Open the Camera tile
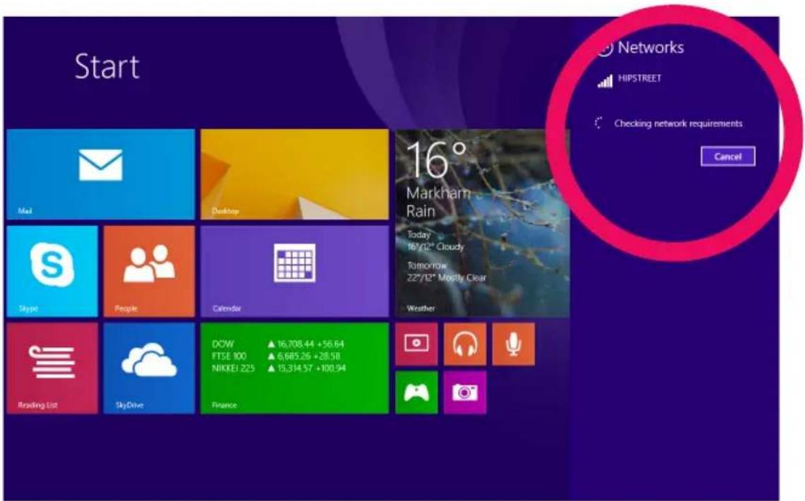Image resolution: width=805 pixels, height=501 pixels. point(464,392)
